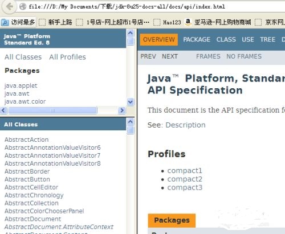Click horizontal scrollbar right arrow
This screenshot has width=285, height=234.
coord(122,110)
